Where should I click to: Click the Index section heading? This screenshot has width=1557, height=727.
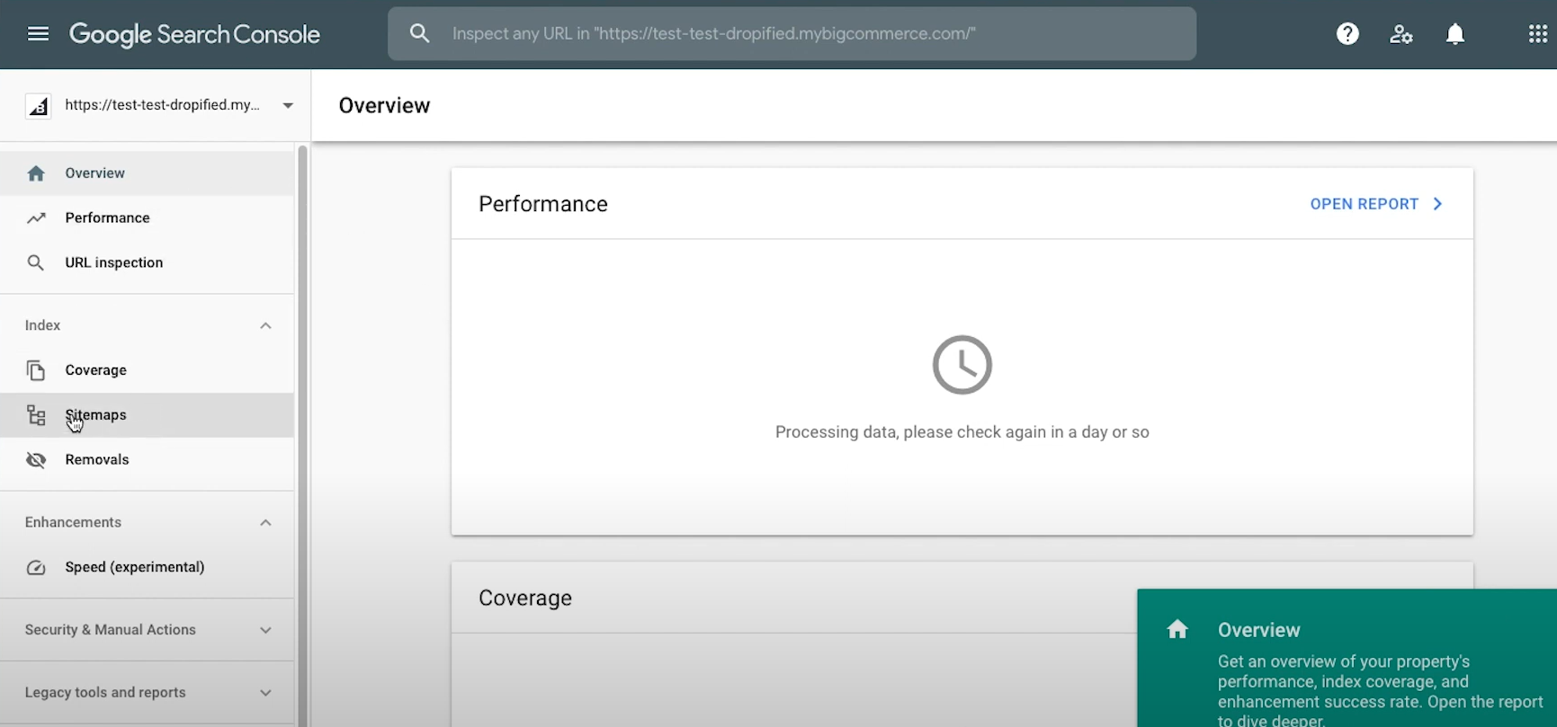click(x=42, y=325)
